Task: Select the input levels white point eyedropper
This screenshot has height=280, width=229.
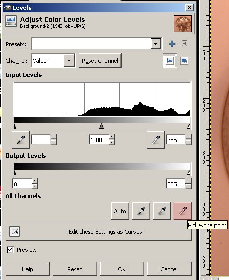Action: click(156, 140)
